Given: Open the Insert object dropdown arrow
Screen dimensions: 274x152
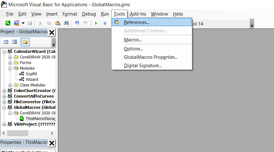Looking at the screenshot, I should (x=23, y=23).
